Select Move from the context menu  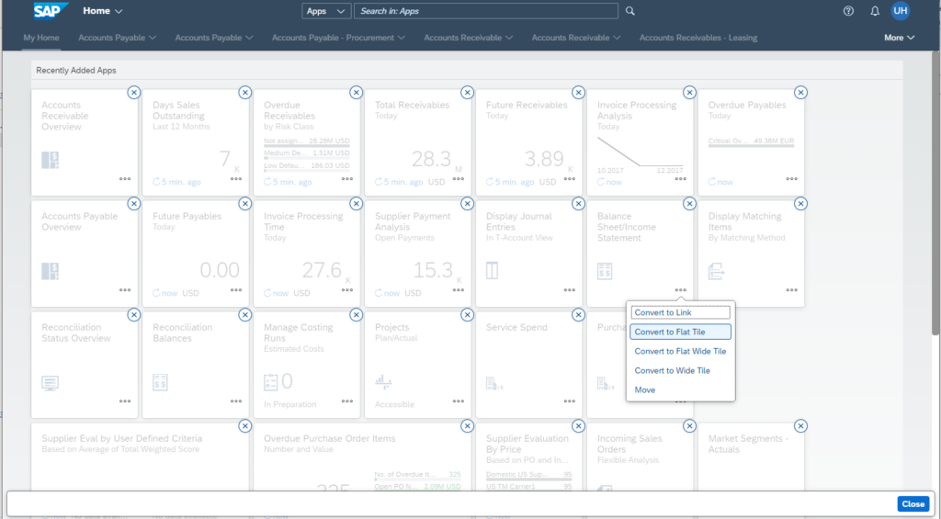click(x=645, y=390)
